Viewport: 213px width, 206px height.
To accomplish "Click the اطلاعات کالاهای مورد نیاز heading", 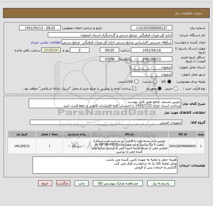I will click(185, 113).
